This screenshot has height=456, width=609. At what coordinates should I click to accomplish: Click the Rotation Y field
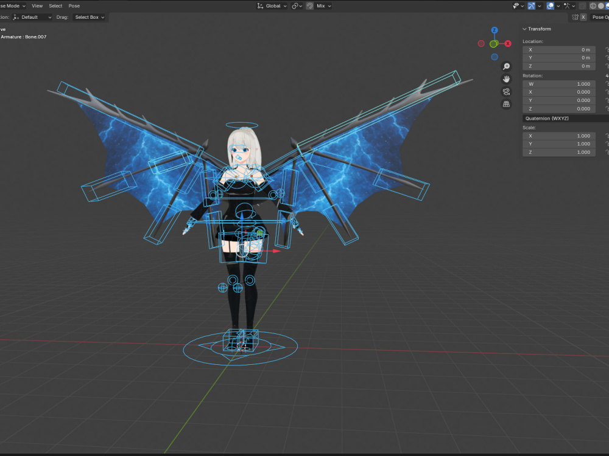(x=559, y=100)
